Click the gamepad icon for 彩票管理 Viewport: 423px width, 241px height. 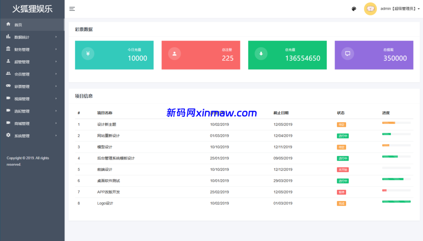click(x=8, y=86)
